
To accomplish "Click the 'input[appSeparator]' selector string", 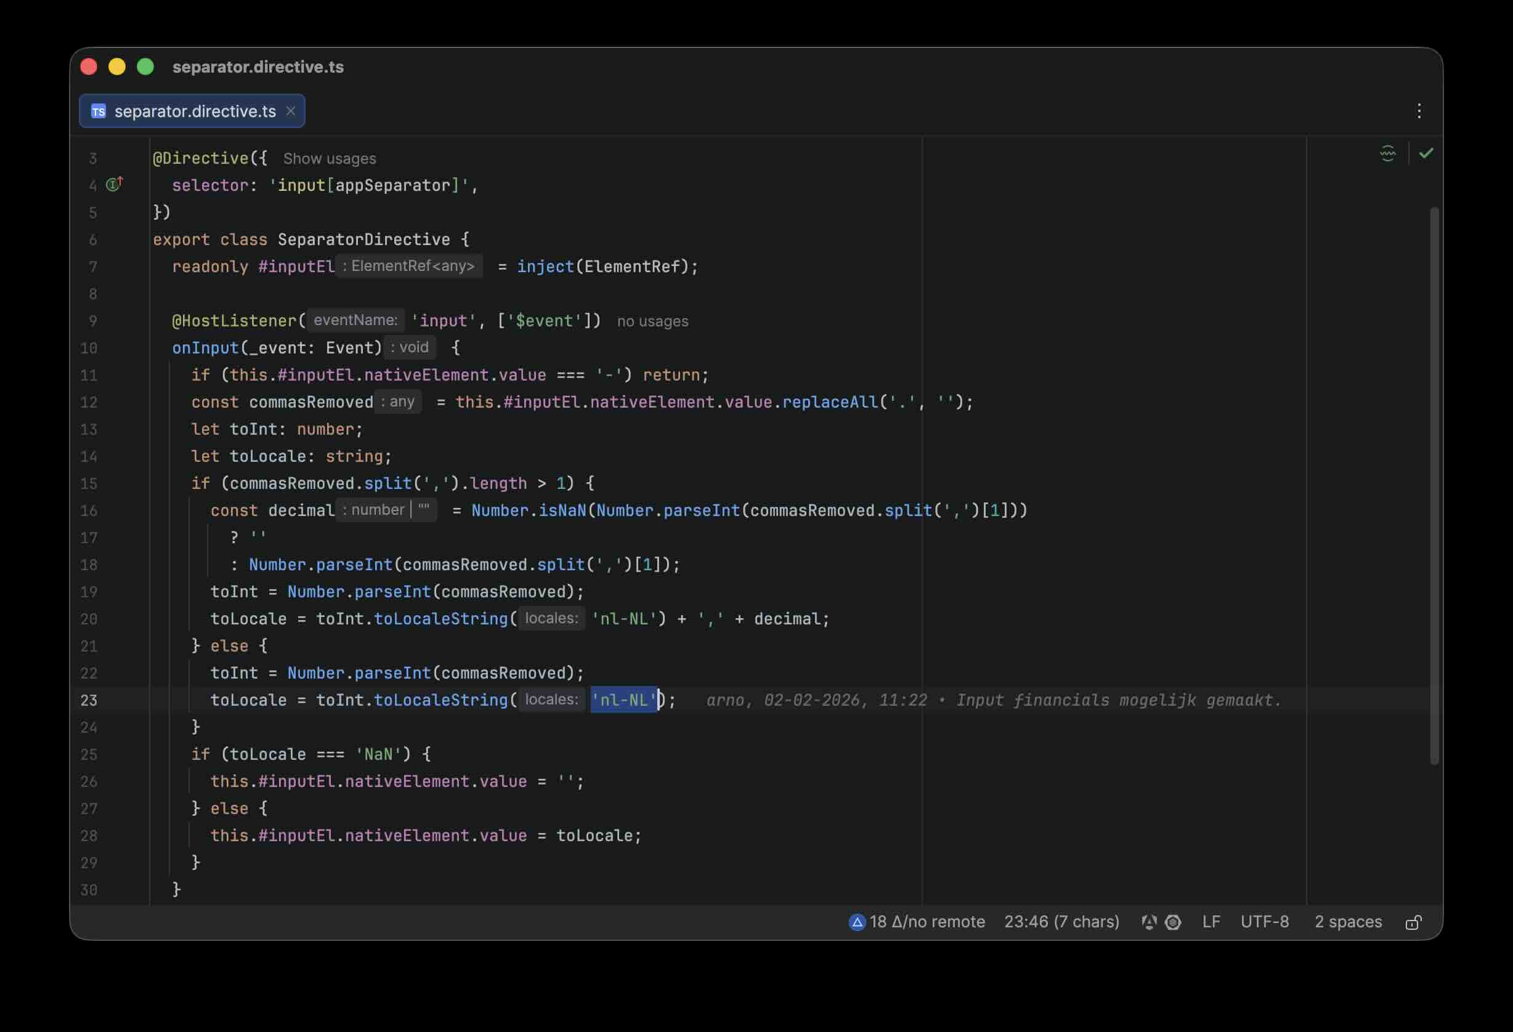I will (368, 185).
